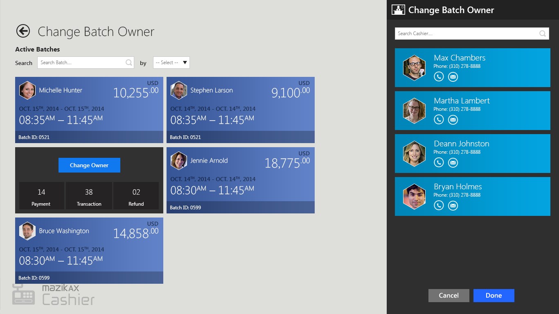
Task: Click the email icon for Max Chambers
Action: (x=453, y=76)
